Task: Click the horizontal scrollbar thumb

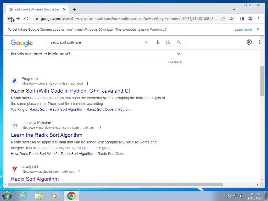Action: pyautogui.click(x=115, y=185)
